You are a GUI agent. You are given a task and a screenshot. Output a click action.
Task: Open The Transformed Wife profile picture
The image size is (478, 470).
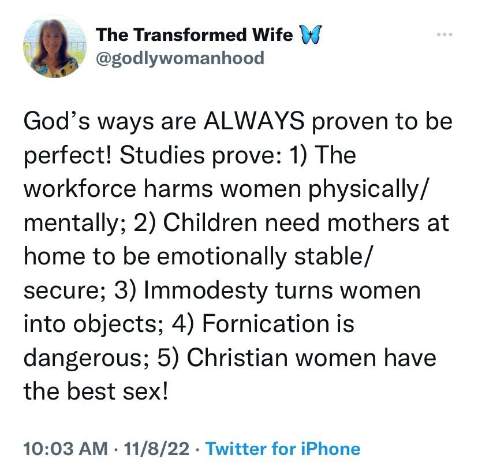pyautogui.click(x=55, y=47)
